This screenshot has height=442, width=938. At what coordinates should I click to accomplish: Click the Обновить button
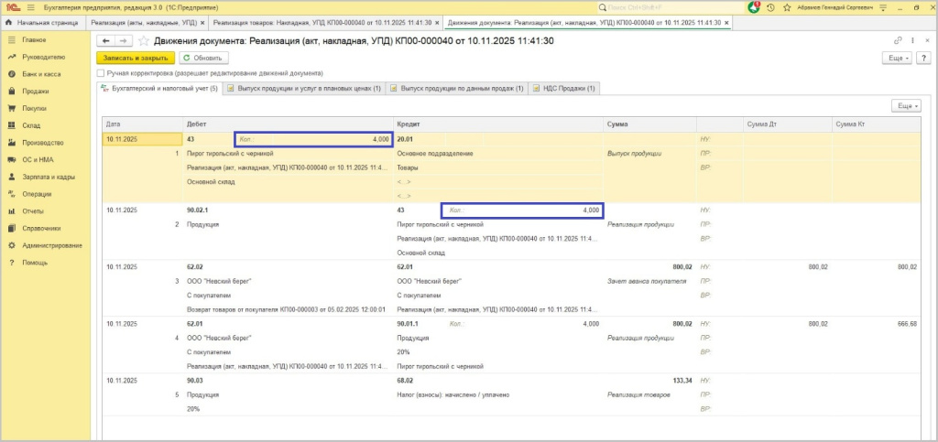click(202, 58)
